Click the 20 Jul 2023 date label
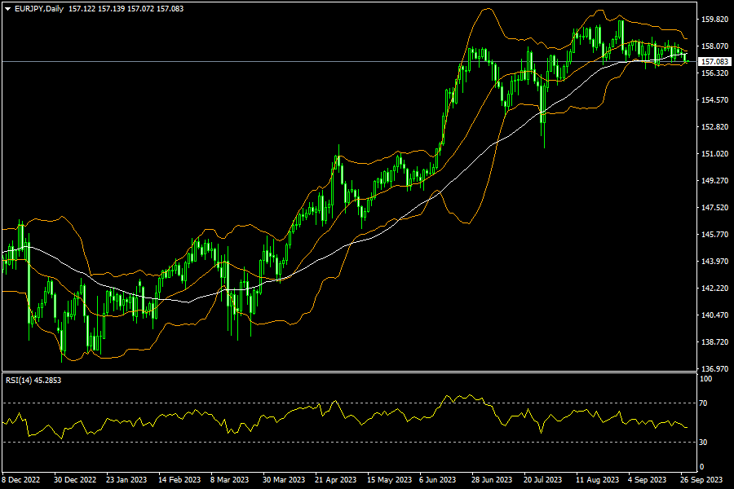This screenshot has width=734, height=489. pyautogui.click(x=542, y=480)
